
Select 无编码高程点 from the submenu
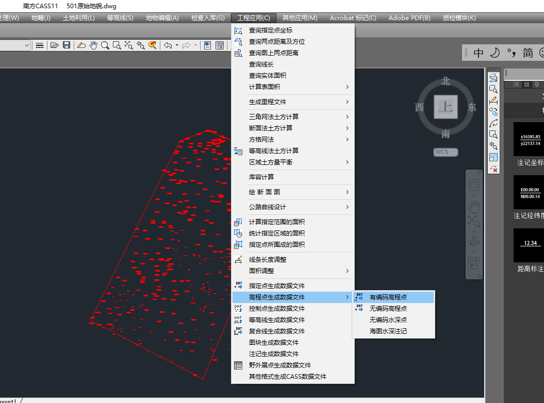[x=388, y=308]
